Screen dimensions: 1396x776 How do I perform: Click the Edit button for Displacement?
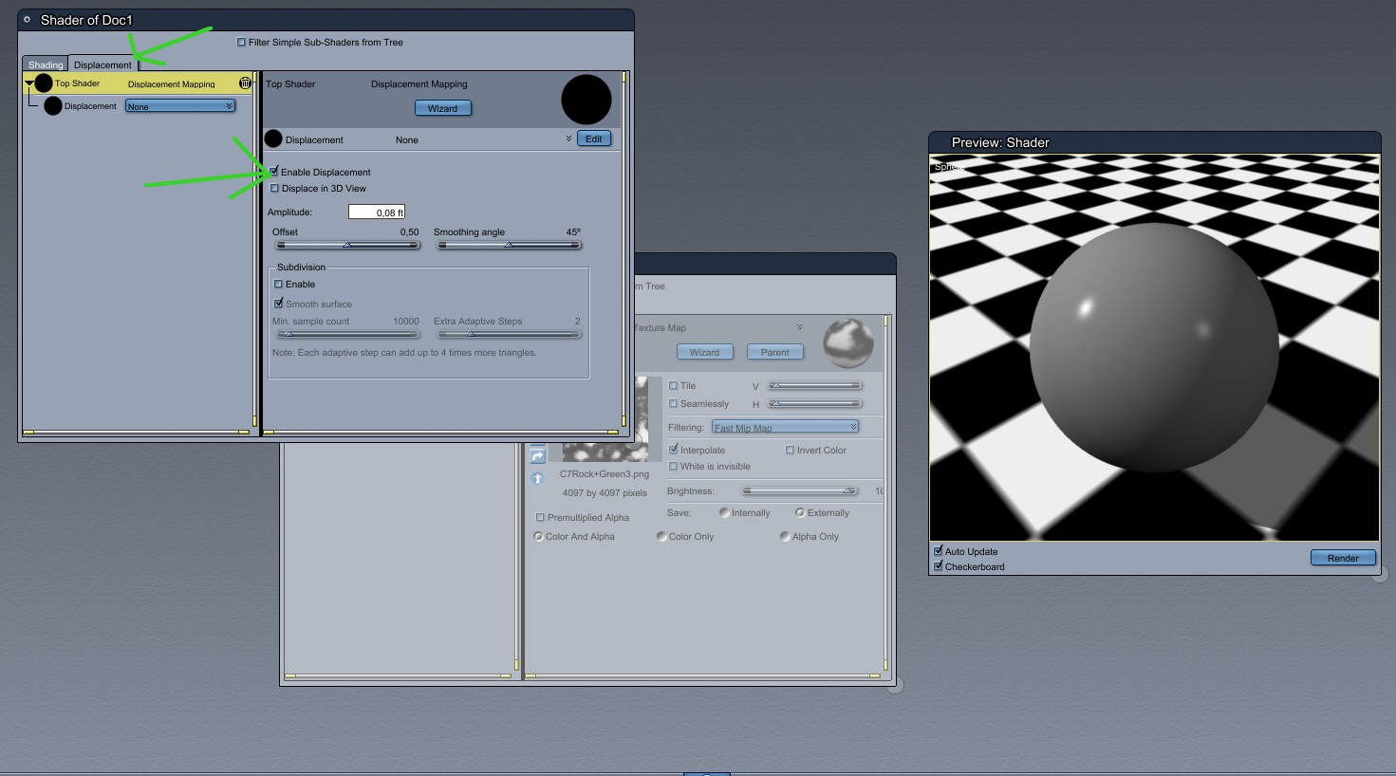point(594,139)
